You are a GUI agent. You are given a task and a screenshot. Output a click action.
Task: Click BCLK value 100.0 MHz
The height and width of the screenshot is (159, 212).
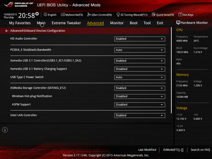point(182,52)
